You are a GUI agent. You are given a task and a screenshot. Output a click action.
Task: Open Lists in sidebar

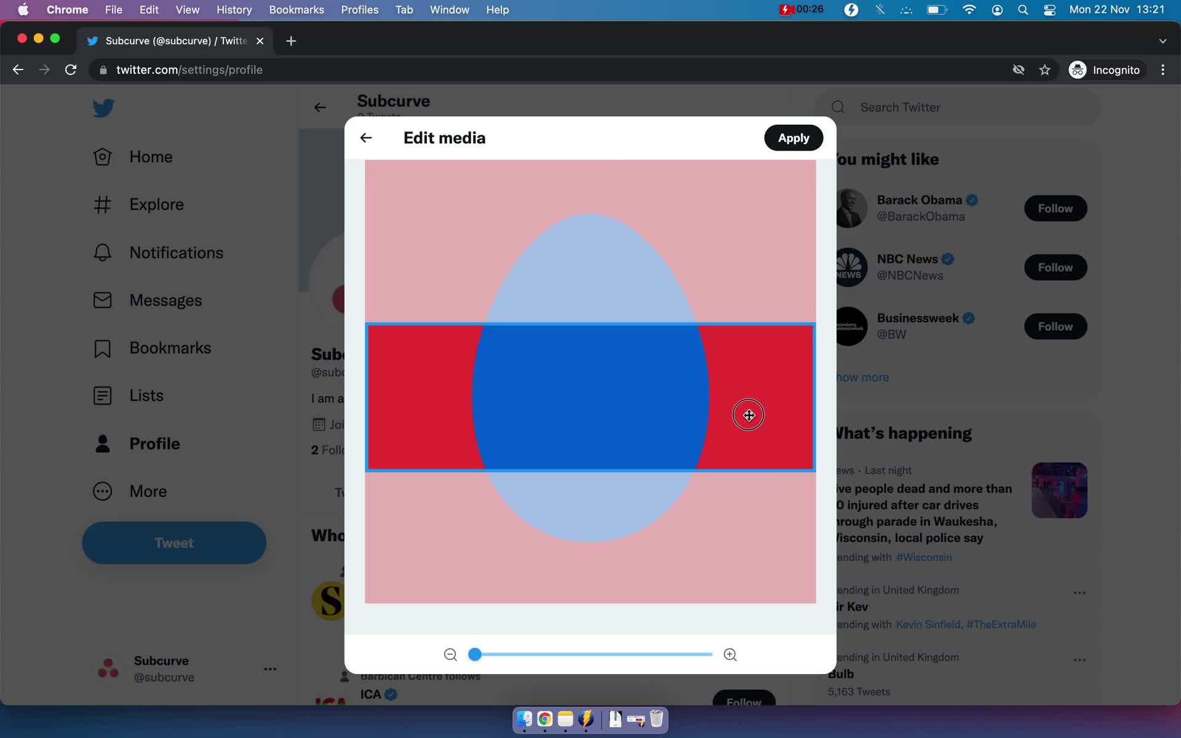pos(128,395)
